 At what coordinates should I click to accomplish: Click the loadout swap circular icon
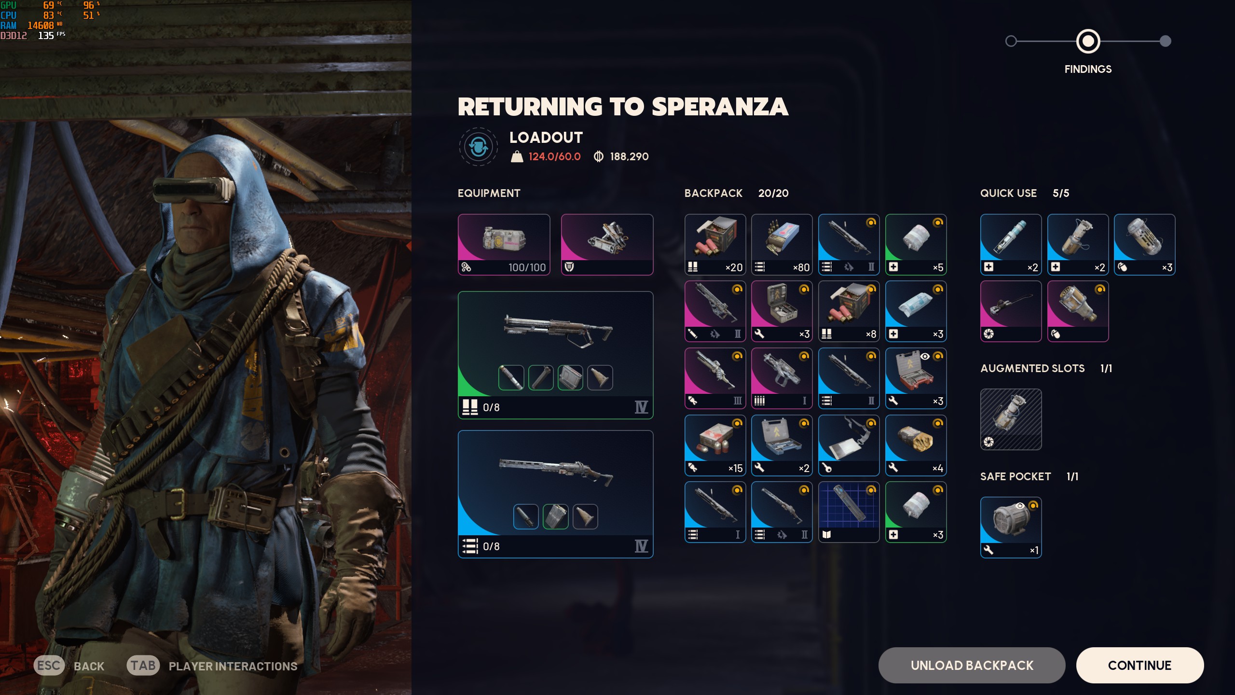pyautogui.click(x=478, y=147)
